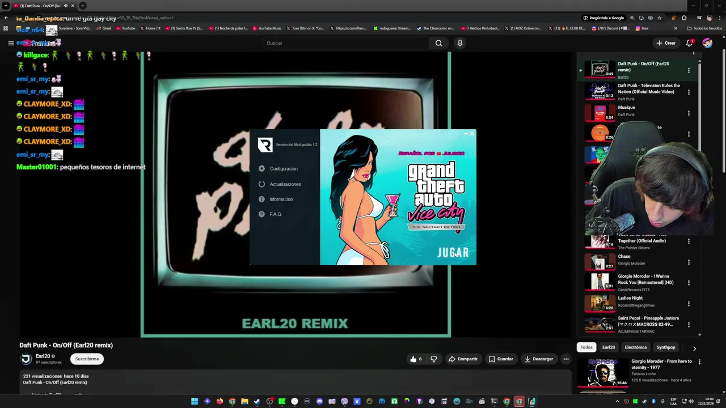Open the Earl20 channel avatar
The width and height of the screenshot is (726, 408).
26,359
